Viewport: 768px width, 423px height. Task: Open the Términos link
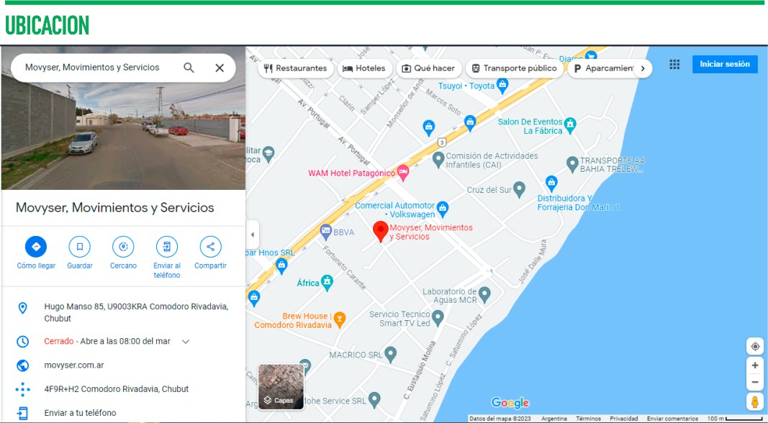pos(588,419)
